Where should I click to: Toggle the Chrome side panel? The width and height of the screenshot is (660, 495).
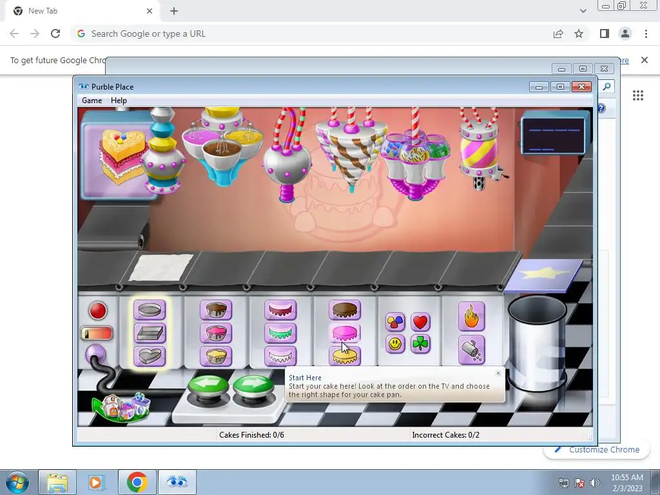tap(605, 34)
